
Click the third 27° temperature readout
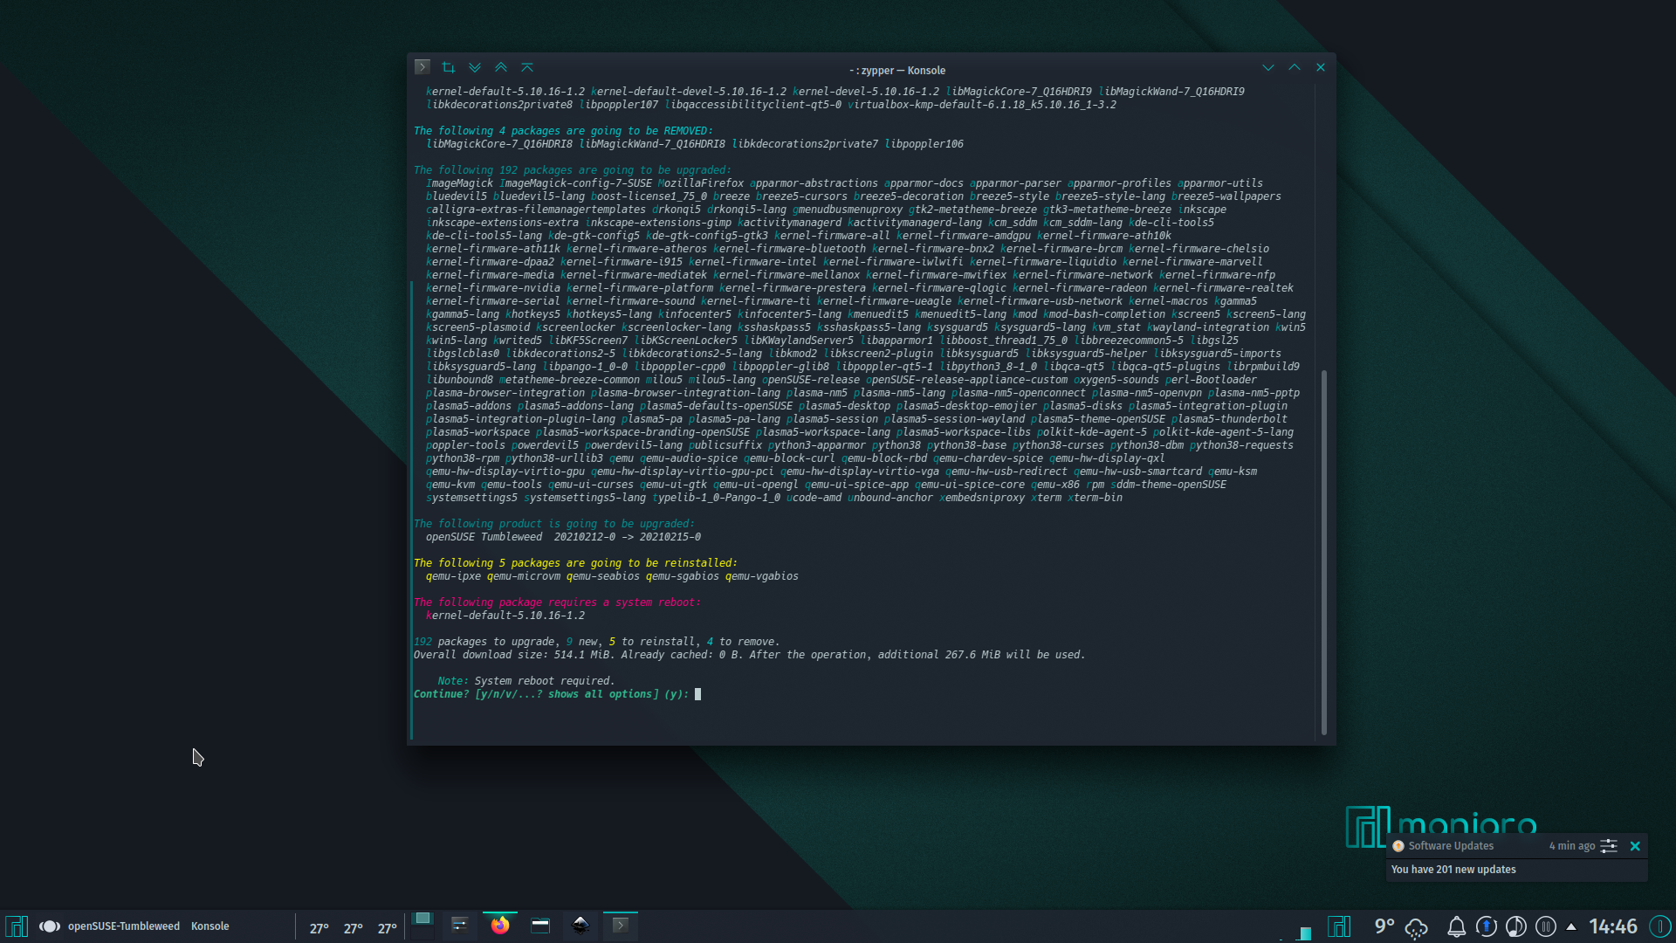point(388,928)
